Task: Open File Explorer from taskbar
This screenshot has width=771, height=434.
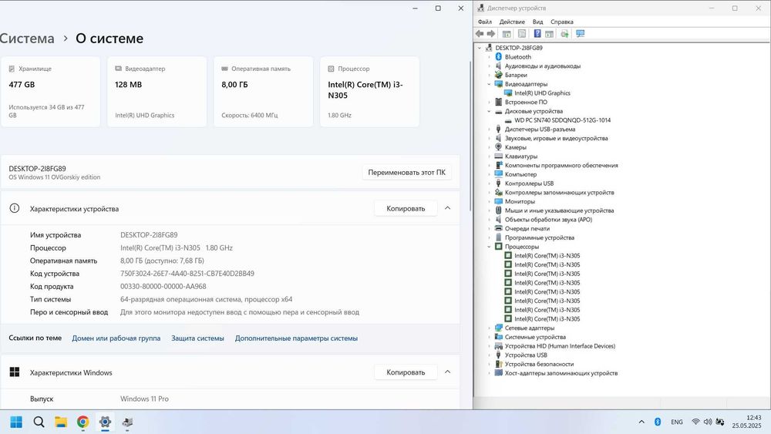Action: point(61,422)
